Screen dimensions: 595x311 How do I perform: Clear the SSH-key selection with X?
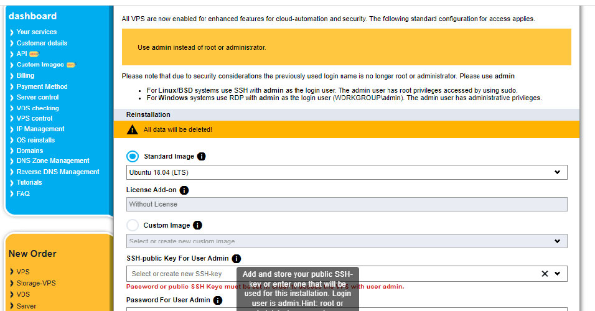click(545, 274)
